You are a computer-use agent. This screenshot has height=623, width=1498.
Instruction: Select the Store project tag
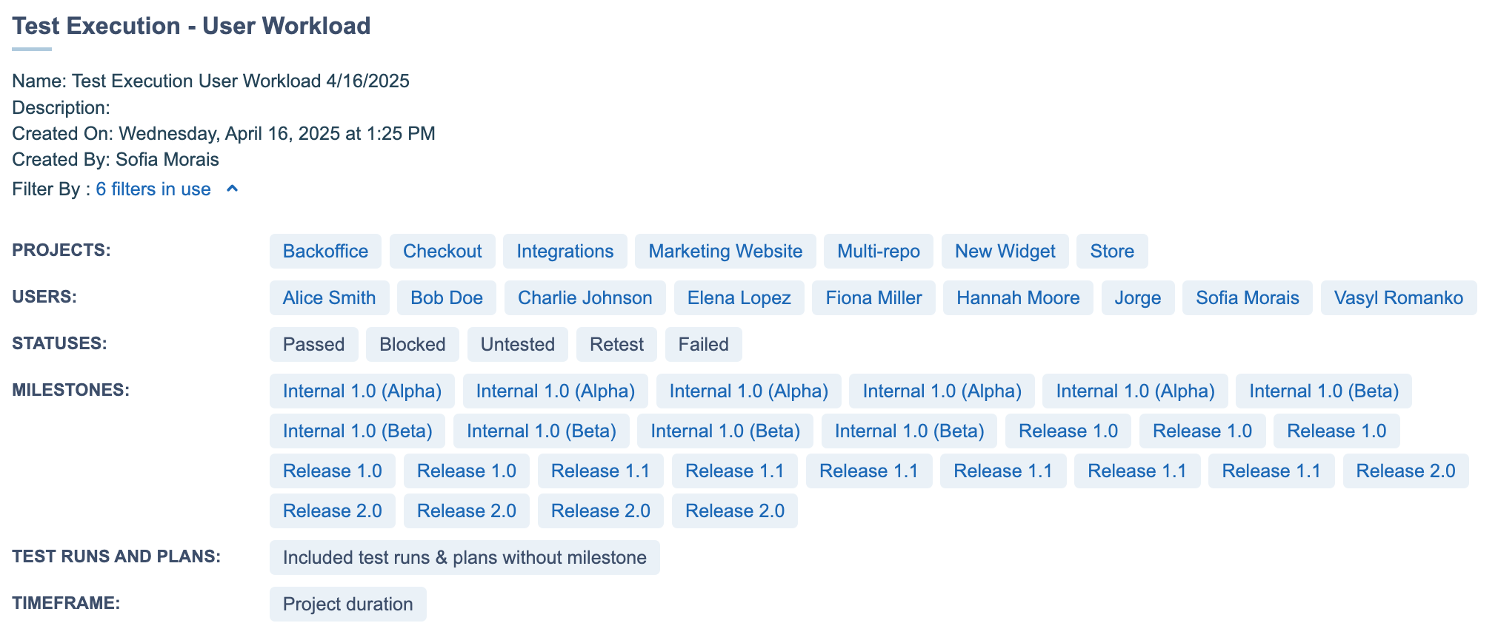click(x=1111, y=252)
